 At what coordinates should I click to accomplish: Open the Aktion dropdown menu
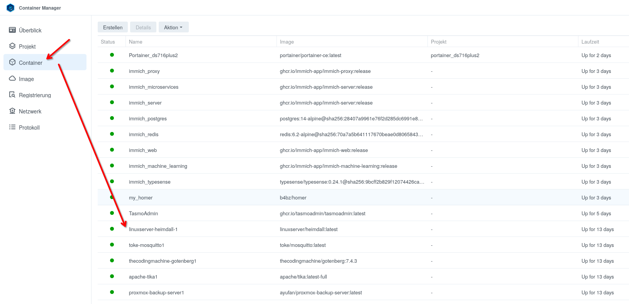(173, 27)
